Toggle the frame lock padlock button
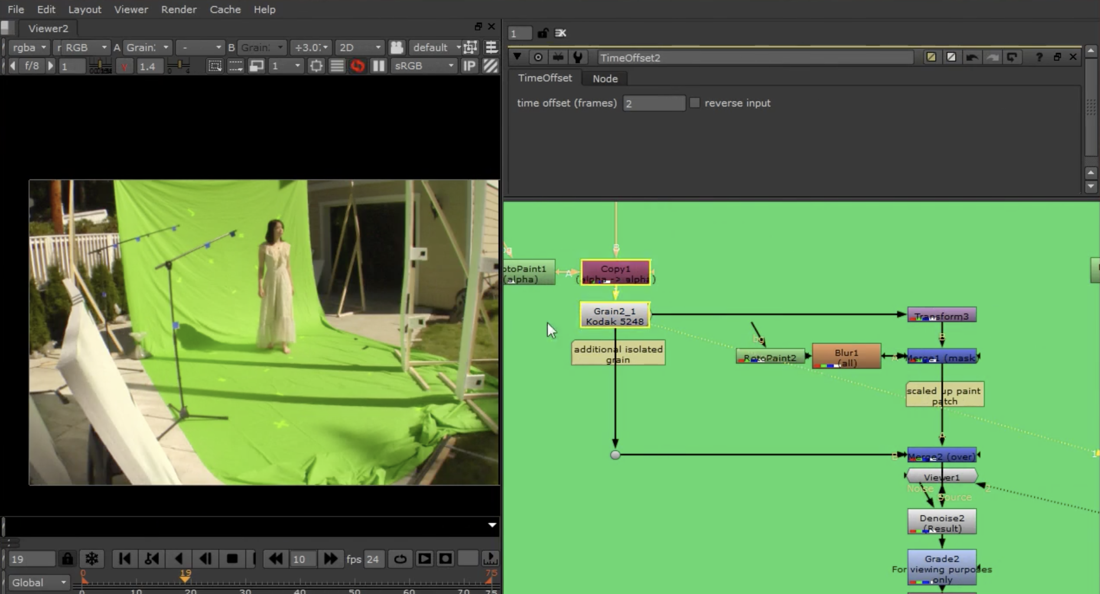The width and height of the screenshot is (1100, 594). [x=68, y=559]
